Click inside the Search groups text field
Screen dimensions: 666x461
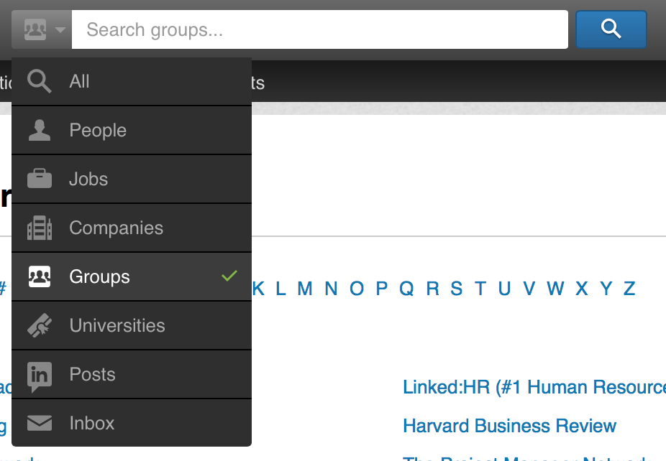point(320,30)
